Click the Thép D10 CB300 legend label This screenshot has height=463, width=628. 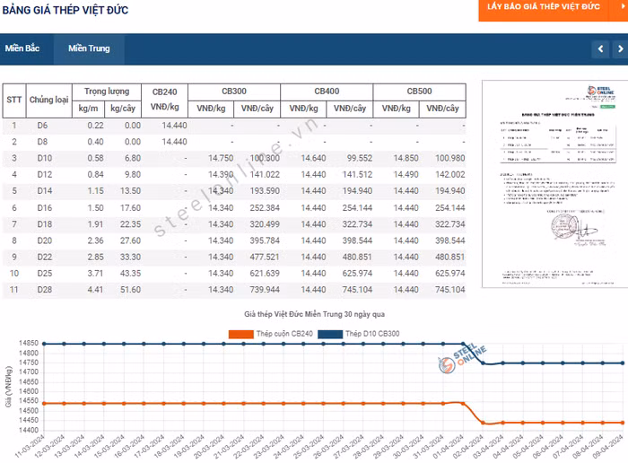point(372,334)
